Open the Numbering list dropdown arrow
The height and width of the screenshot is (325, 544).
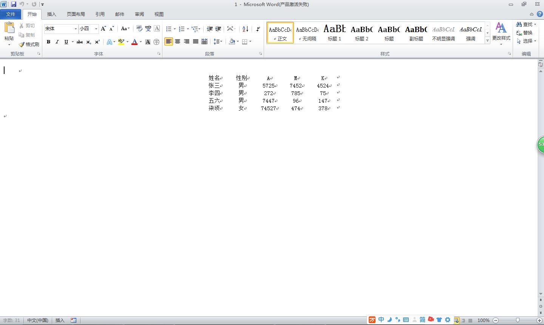188,29
